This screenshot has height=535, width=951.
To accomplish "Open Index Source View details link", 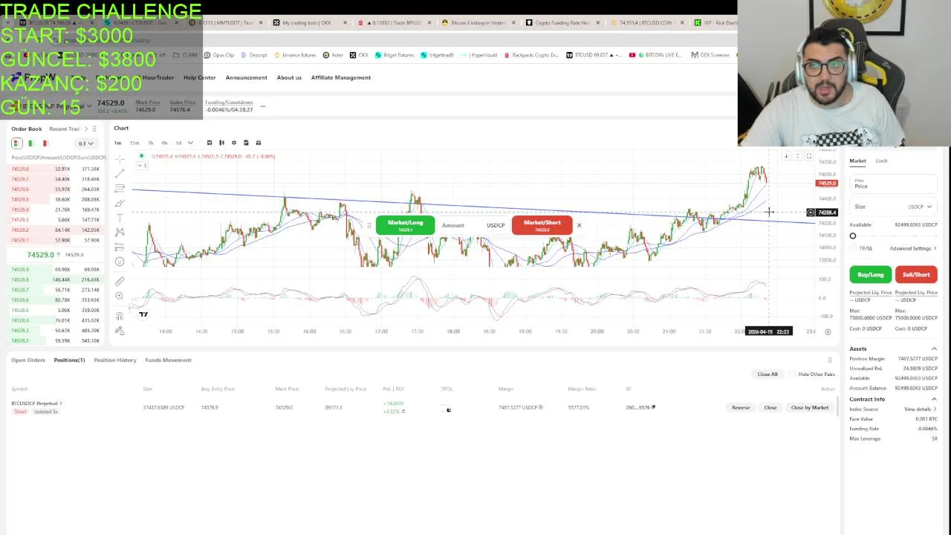I will coord(919,409).
